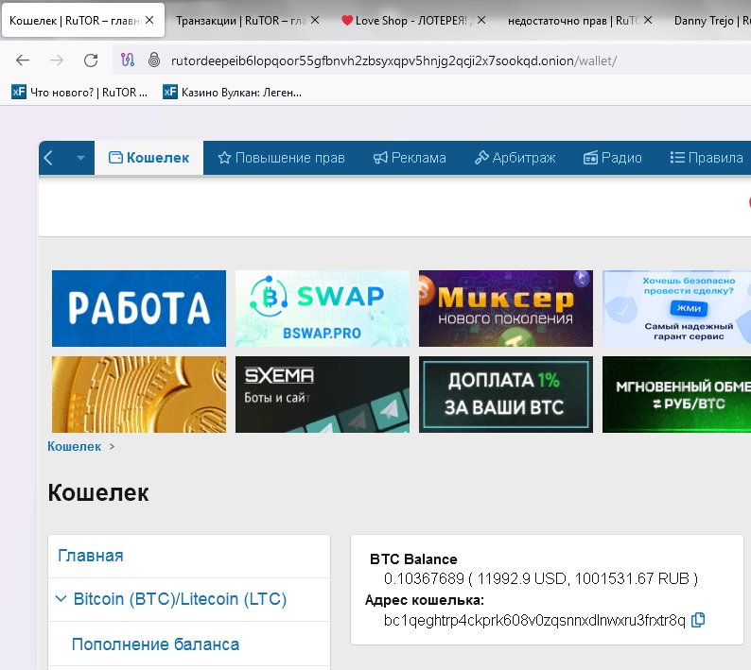Image resolution: width=751 pixels, height=670 pixels.
Task: Open the 'Повышение прав' nav item
Action: pyautogui.click(x=281, y=158)
